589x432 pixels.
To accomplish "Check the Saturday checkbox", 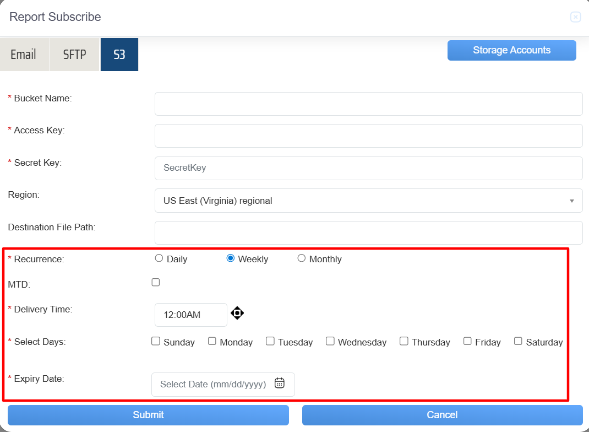I will tap(518, 342).
